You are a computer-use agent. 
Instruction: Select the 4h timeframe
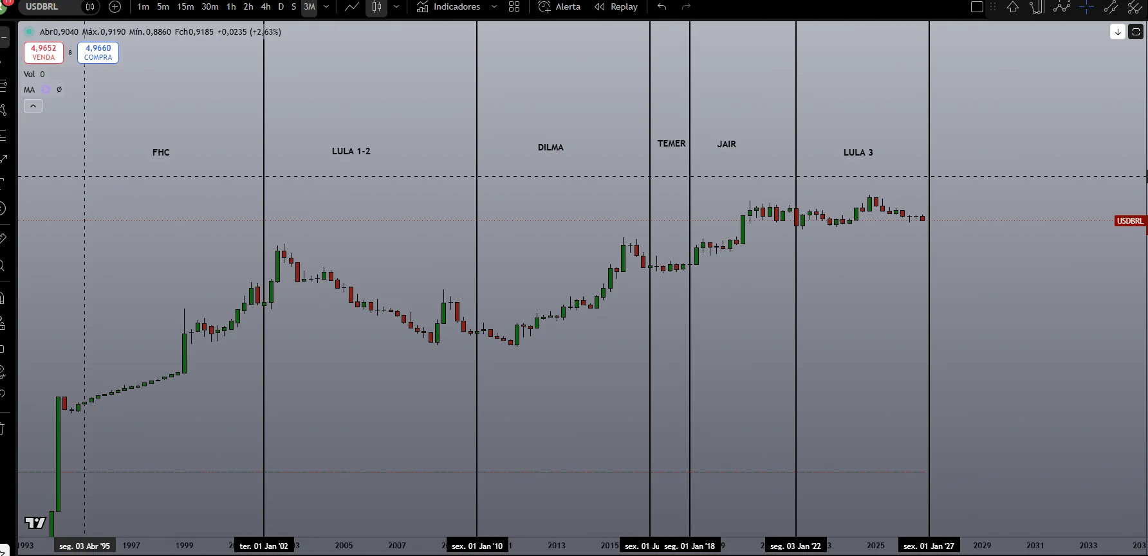[265, 7]
